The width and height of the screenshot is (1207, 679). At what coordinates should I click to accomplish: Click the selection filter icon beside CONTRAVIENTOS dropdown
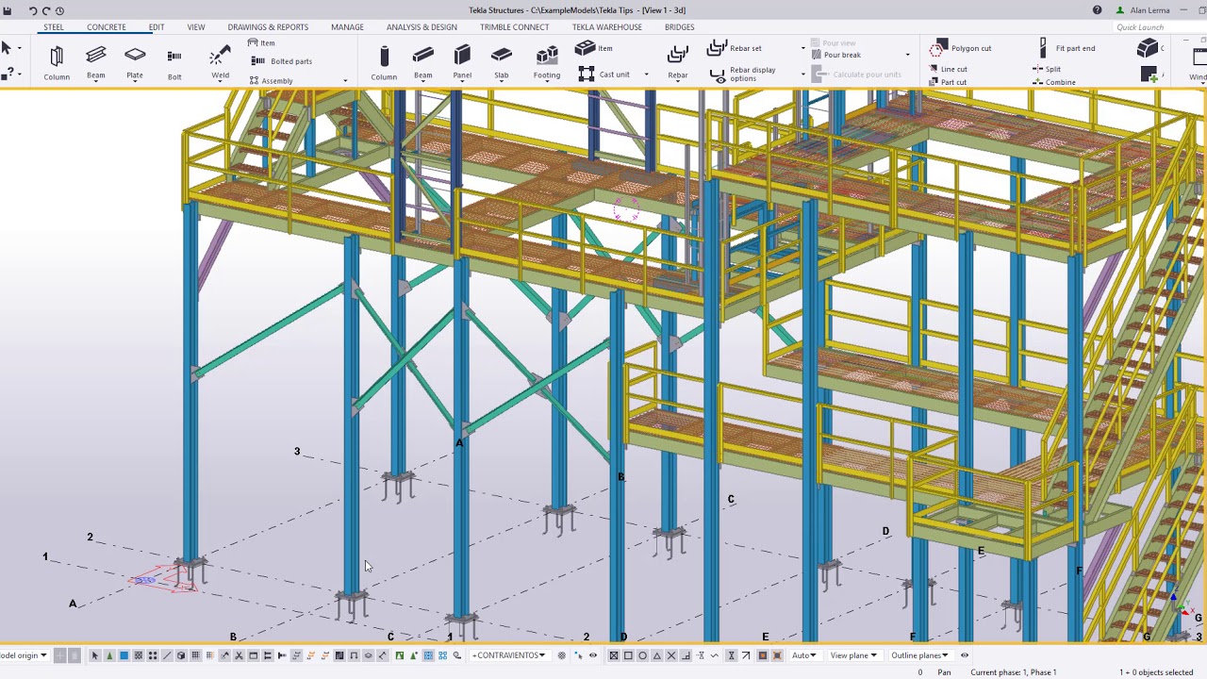[x=561, y=655]
